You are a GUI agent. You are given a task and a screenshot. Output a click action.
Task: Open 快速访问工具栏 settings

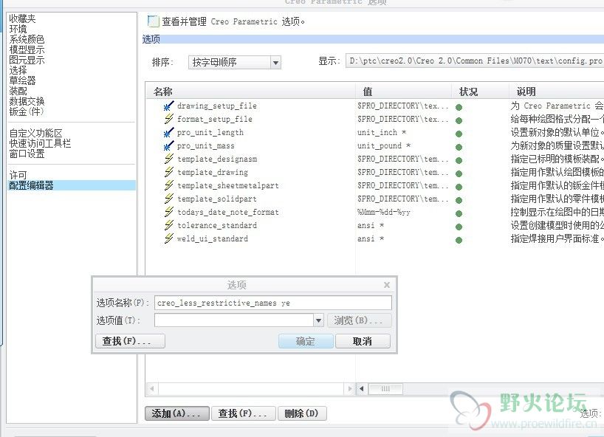[x=40, y=144]
